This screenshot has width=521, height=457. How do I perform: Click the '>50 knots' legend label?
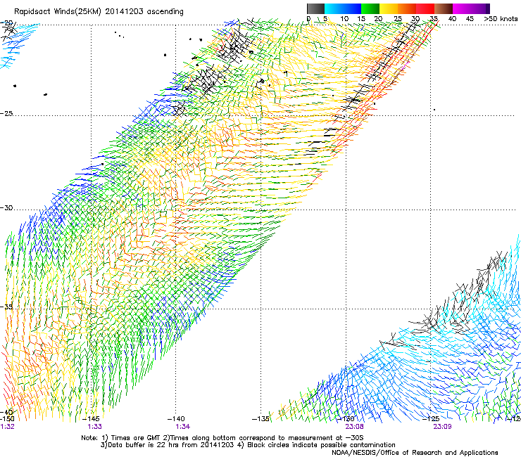(501, 18)
